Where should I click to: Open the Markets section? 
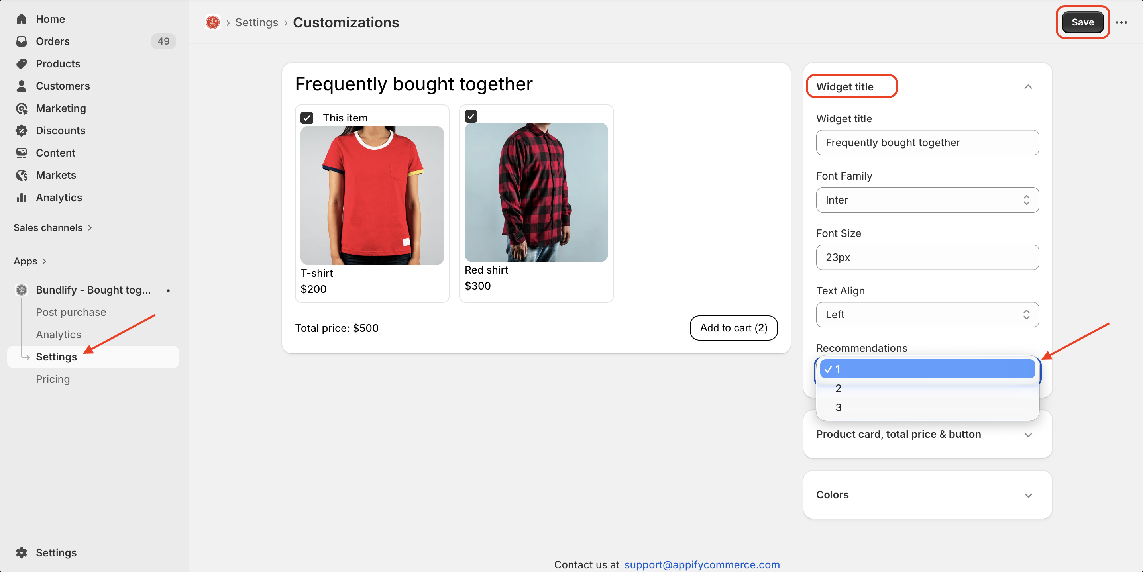point(56,175)
